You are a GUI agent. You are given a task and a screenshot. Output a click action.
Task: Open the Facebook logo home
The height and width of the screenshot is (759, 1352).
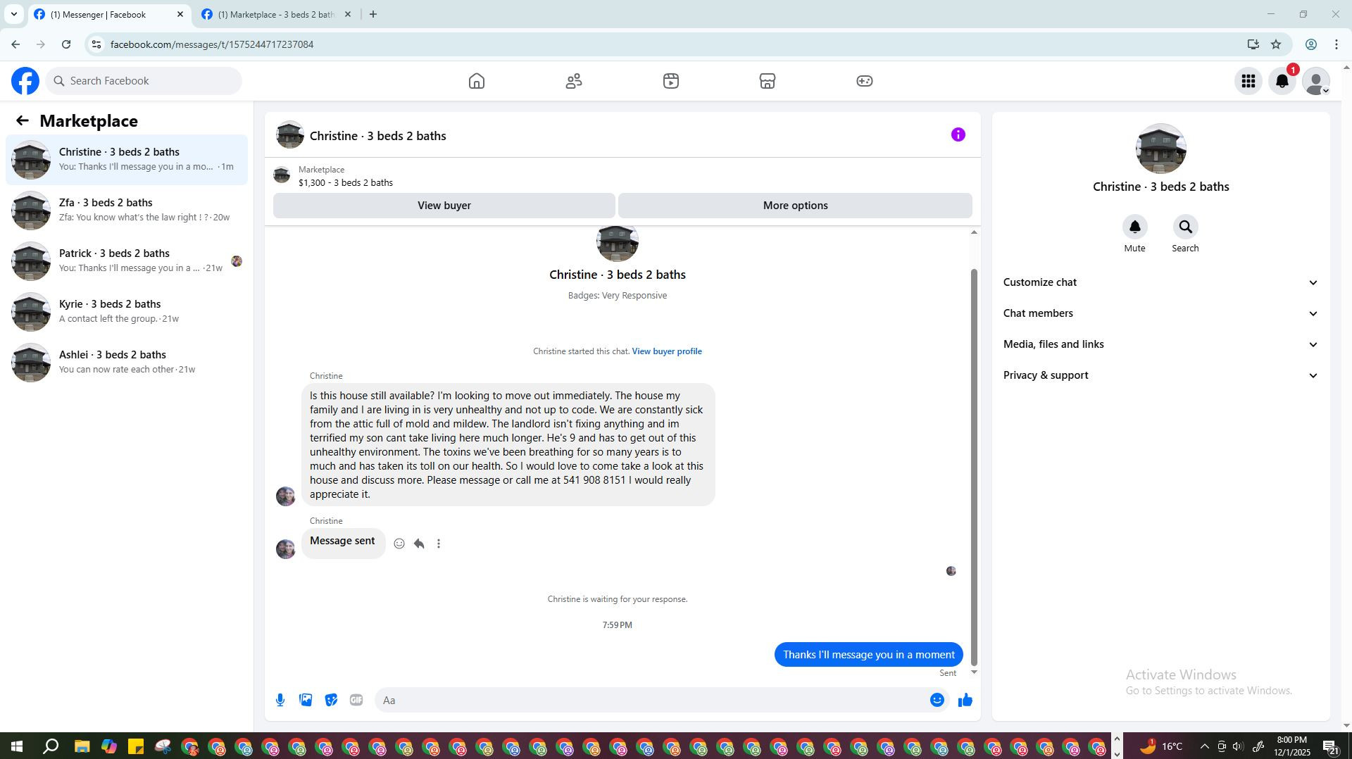(25, 81)
